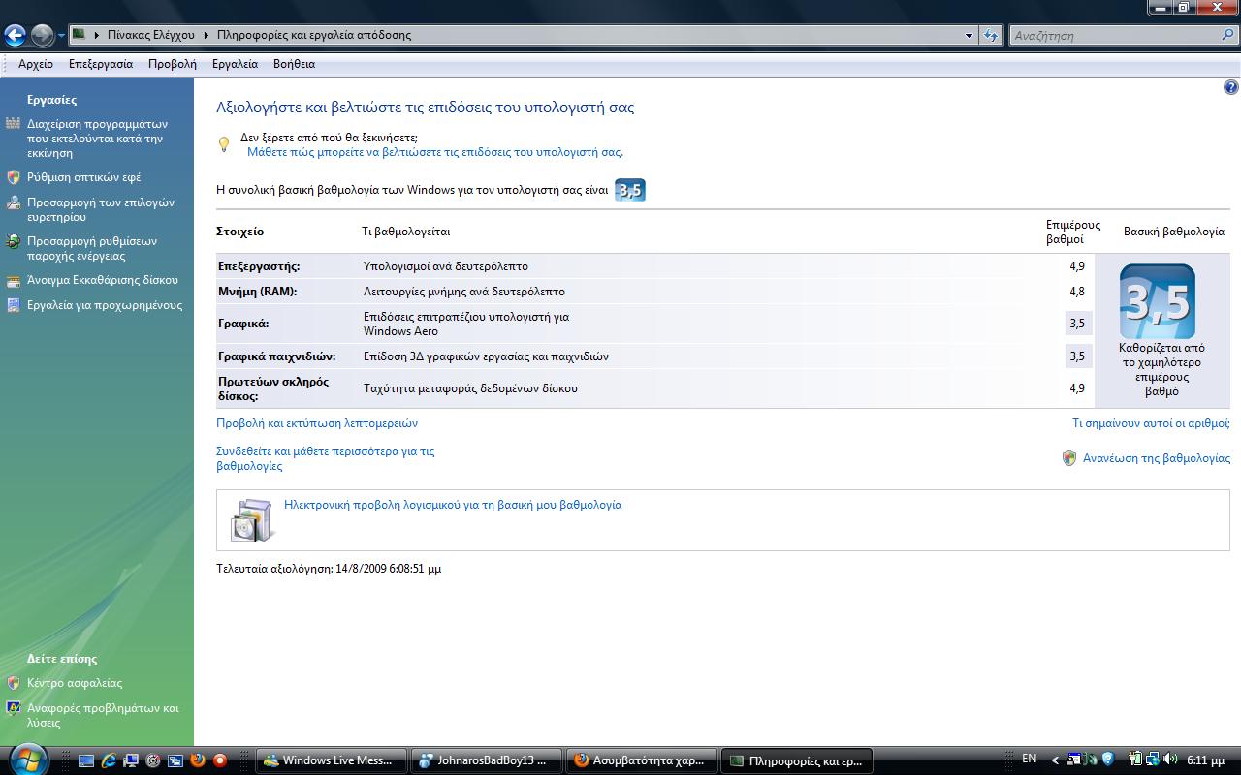
Task: Click the search magnifier icon
Action: click(1228, 35)
